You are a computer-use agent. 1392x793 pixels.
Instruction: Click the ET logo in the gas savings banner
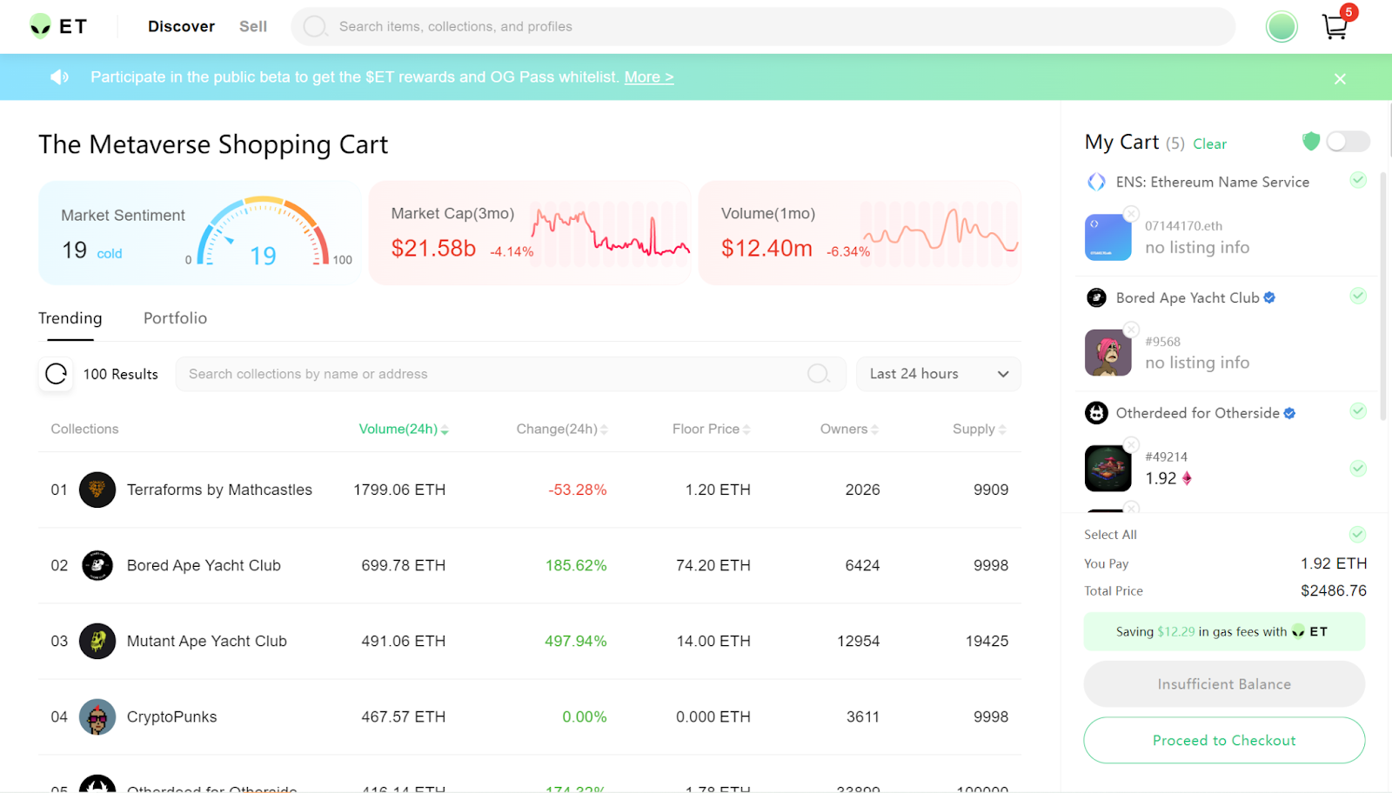1309,631
